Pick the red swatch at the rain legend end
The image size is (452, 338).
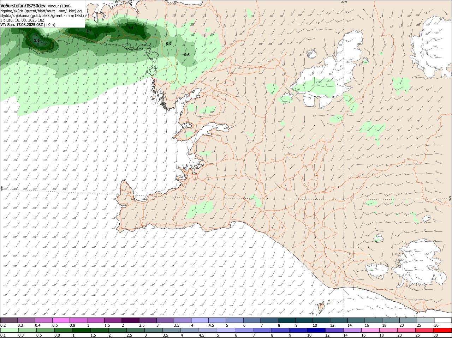click(443, 330)
